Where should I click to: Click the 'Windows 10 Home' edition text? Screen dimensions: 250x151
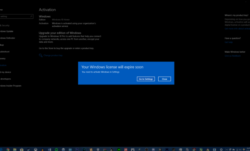tap(61, 20)
